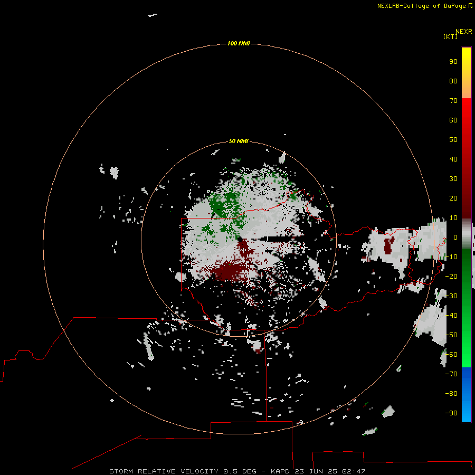Click the 60 value on velocity scale
Viewport: 475px width, 475px height.
point(453,120)
